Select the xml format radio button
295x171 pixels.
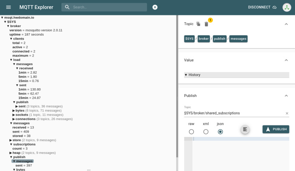tap(206, 132)
